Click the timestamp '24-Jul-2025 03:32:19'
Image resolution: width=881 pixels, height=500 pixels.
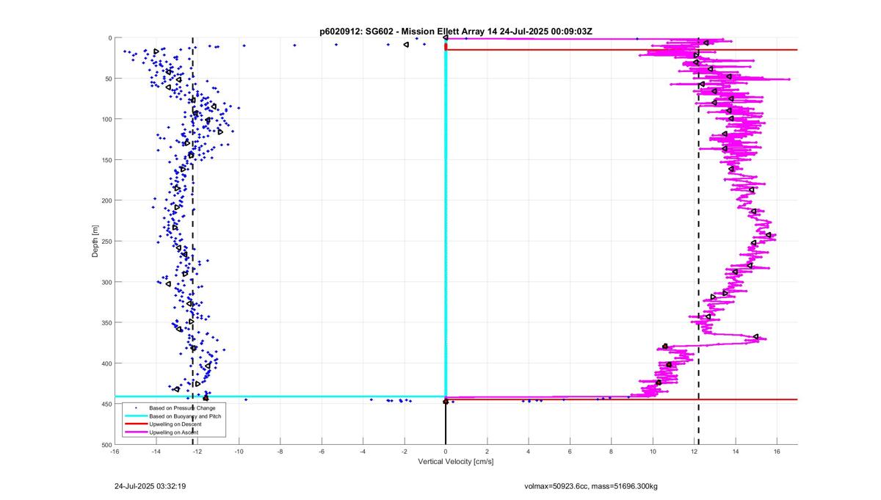(x=150, y=486)
